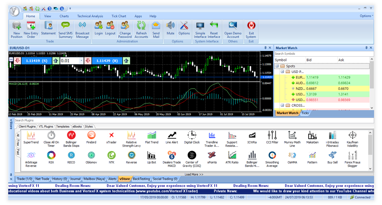The height and width of the screenshot is (205, 382).
Task: Switch to the Apps ribbon tab
Action: (138, 16)
